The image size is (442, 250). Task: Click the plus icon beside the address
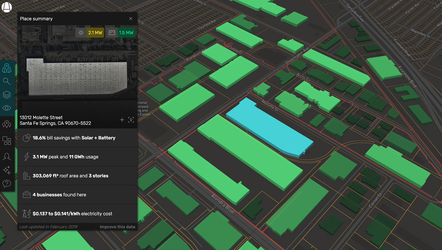(122, 120)
